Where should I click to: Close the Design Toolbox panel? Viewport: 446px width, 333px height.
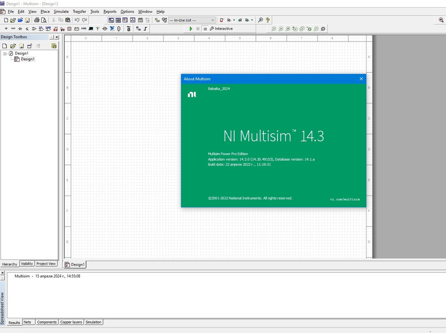(57, 37)
